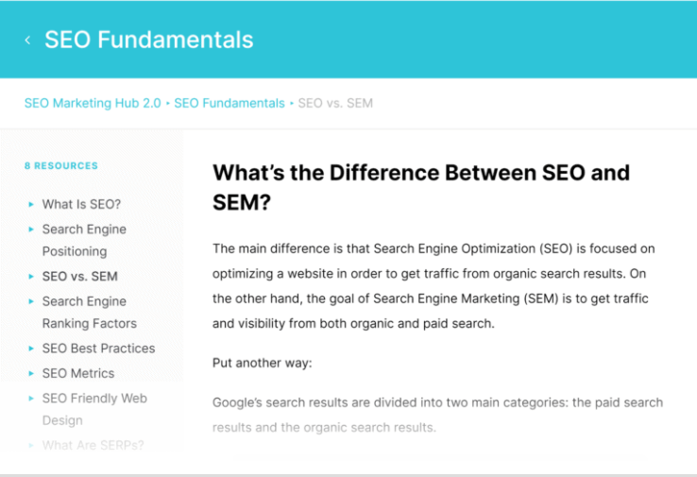Click the arrow beside SEO vs. SEM
Screen dimensions: 697x477
31,277
